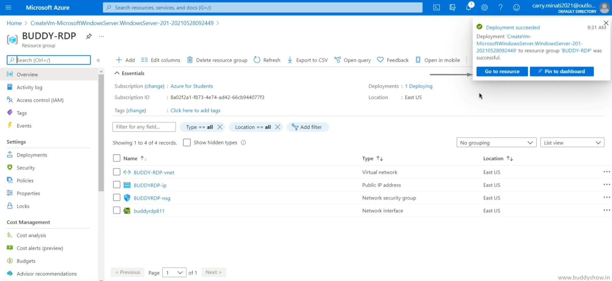This screenshot has width=612, height=281.
Task: Close the deployment succeeded notification
Action: click(606, 23)
